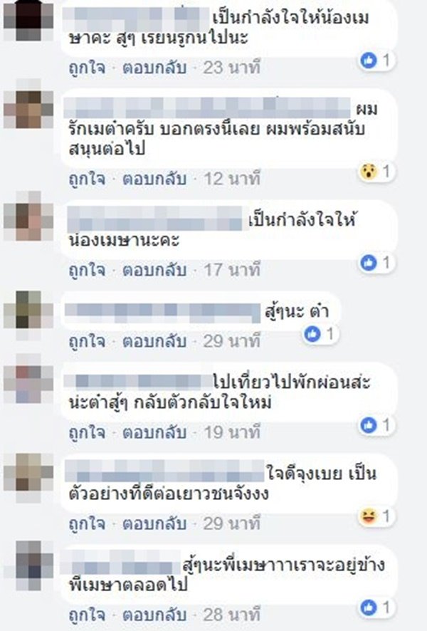The width and height of the screenshot is (427, 631).
Task: Click the blurred commenter name on the สู้ๆนะพี่เมษา comment
Action: (120, 563)
